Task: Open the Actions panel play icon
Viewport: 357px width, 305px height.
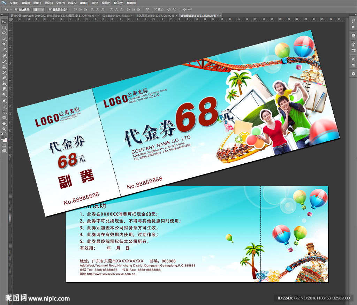Action: (354, 27)
